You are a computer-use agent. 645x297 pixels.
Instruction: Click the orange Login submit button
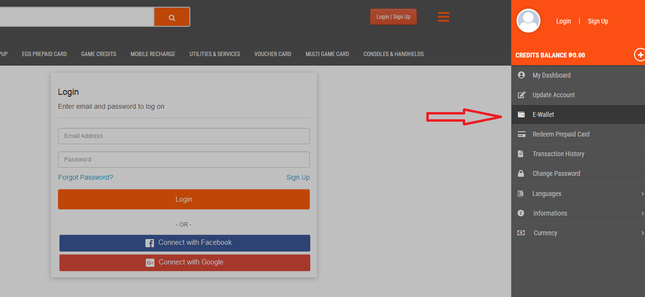184,199
